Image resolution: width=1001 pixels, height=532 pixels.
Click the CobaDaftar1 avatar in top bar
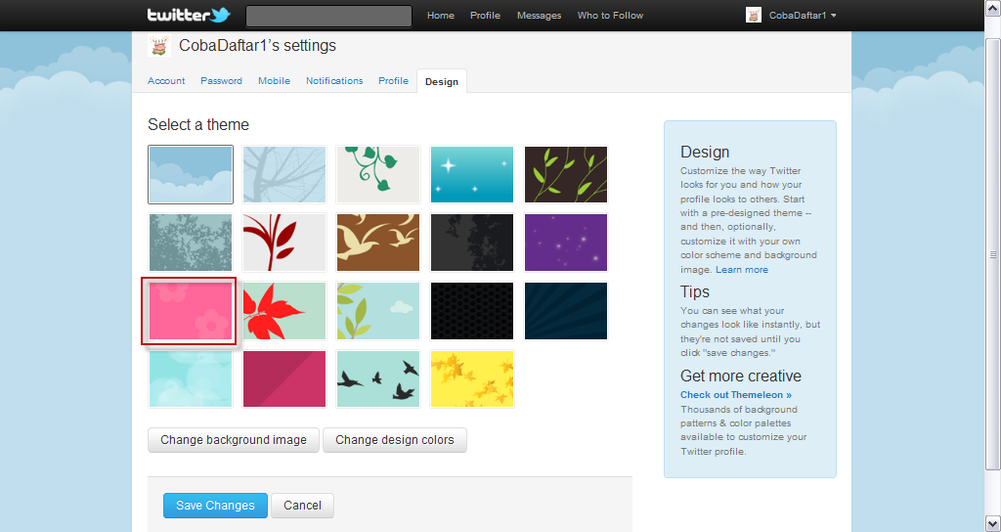(754, 16)
